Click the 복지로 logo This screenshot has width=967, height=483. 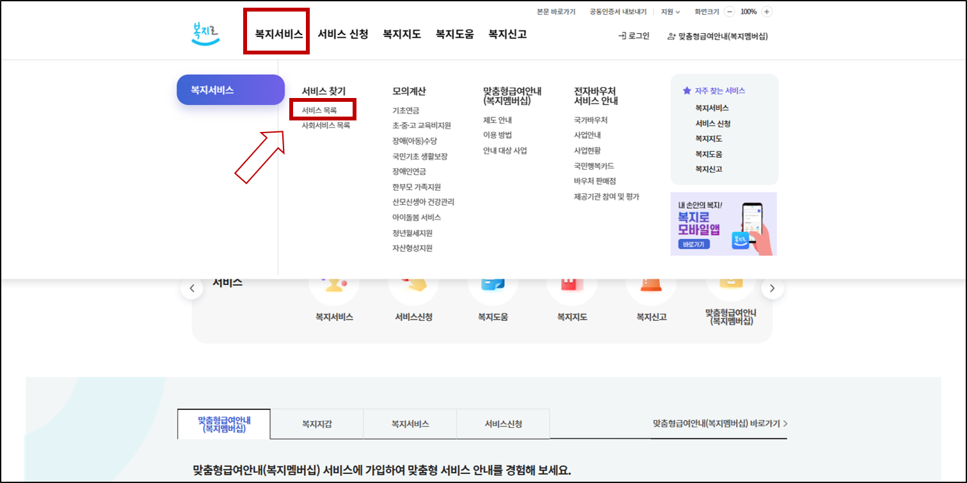click(x=206, y=34)
